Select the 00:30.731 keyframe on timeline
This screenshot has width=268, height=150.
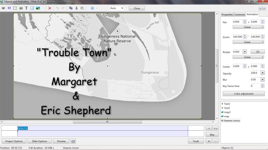[x=23, y=128]
